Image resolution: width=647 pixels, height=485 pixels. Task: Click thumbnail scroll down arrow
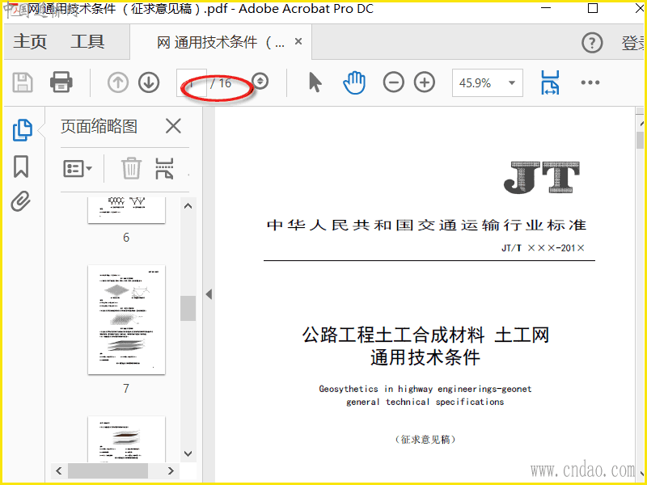[x=188, y=453]
